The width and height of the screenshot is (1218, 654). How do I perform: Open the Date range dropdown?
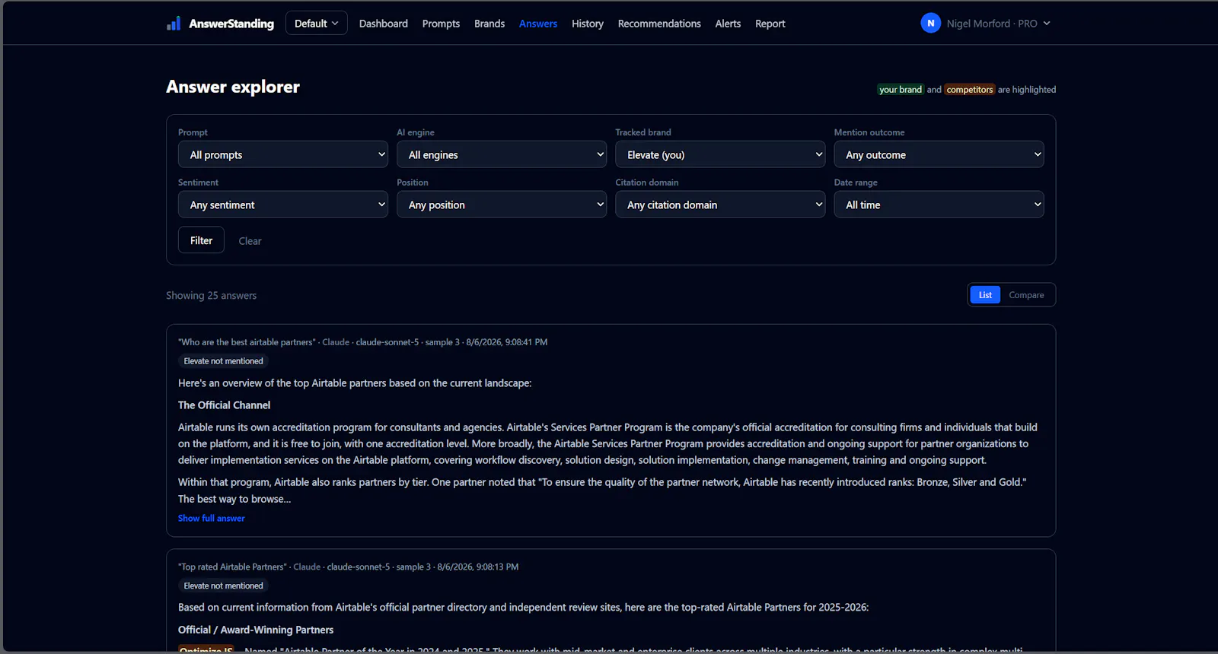coord(939,205)
